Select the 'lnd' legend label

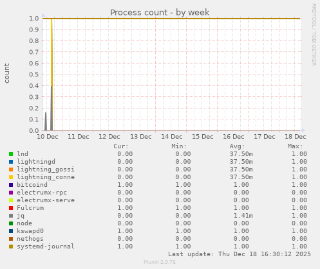pyautogui.click(x=23, y=153)
